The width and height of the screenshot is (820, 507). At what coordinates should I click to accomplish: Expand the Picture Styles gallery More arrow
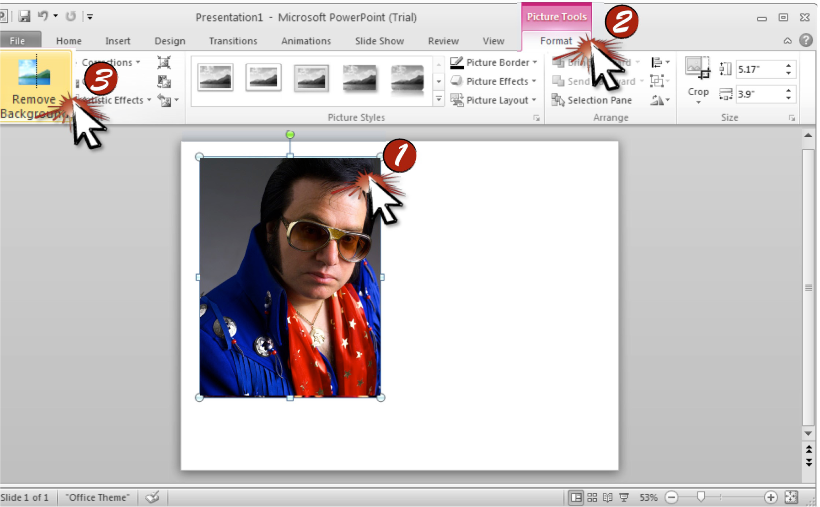coord(439,99)
